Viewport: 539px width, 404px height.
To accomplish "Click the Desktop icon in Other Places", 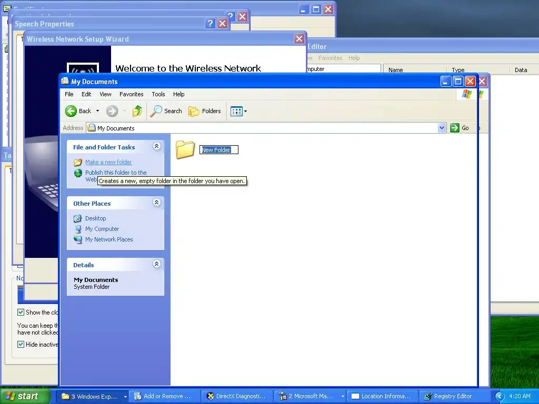I will [x=78, y=218].
